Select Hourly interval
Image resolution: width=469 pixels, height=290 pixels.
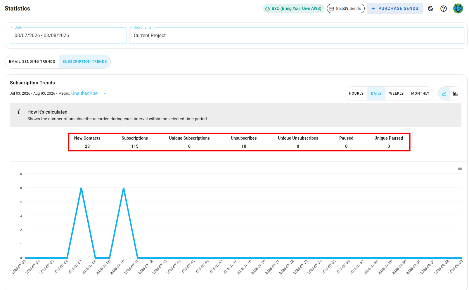click(x=356, y=93)
